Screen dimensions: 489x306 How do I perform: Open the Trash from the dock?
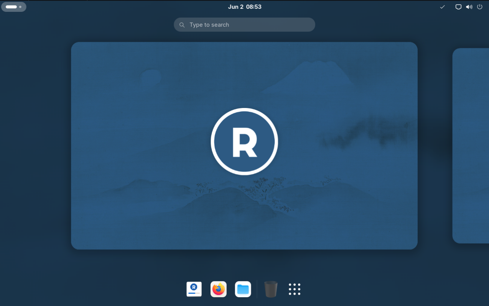[271, 289]
